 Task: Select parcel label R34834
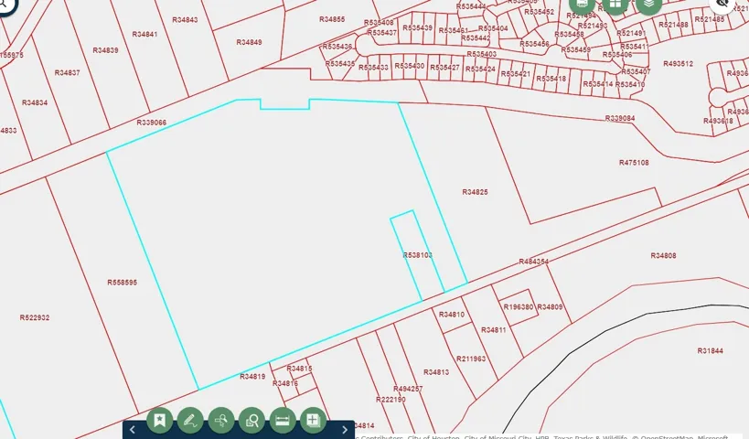pos(35,102)
